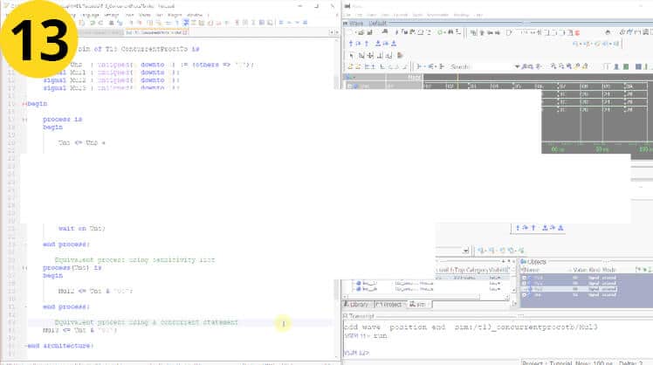
Task: Click the red Break icon in Wave toolbar
Action: point(577,32)
